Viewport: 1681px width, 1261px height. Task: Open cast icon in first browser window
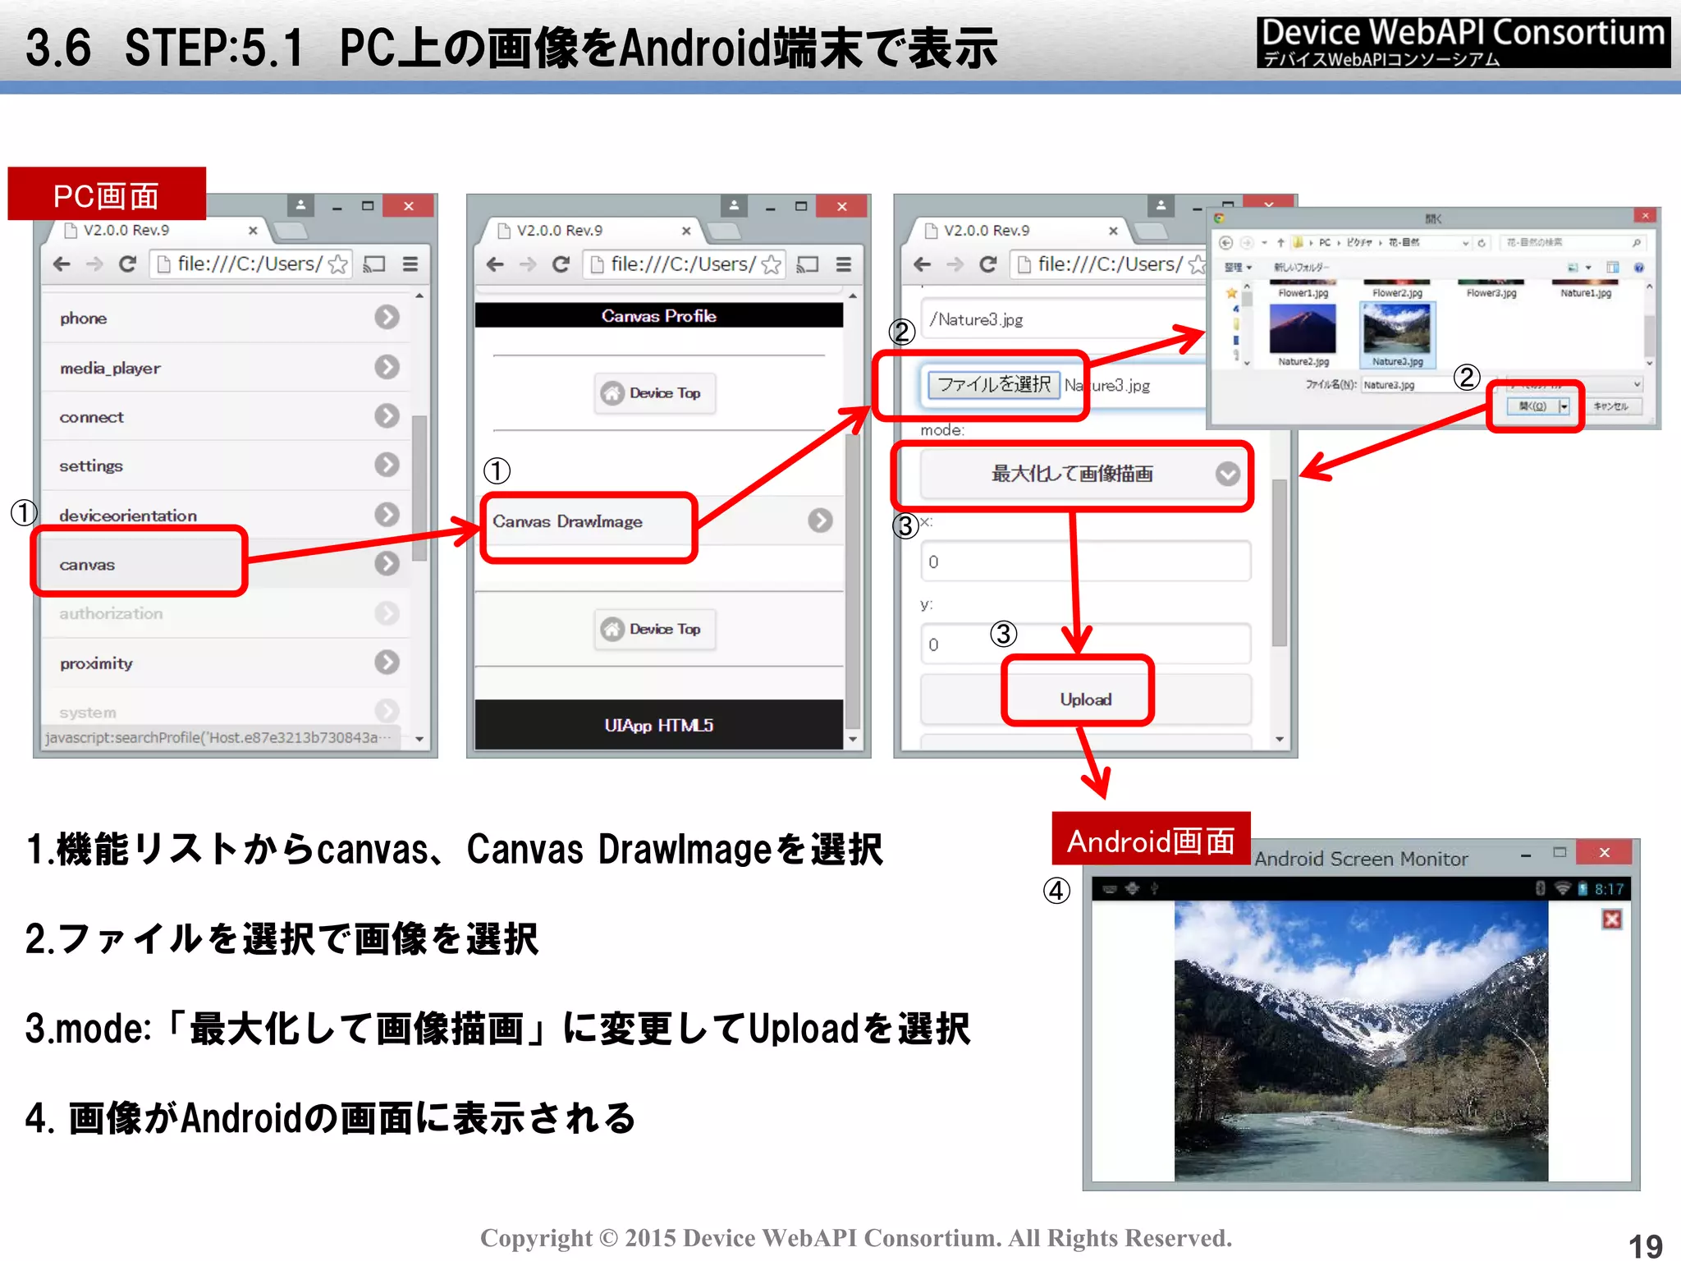(374, 264)
